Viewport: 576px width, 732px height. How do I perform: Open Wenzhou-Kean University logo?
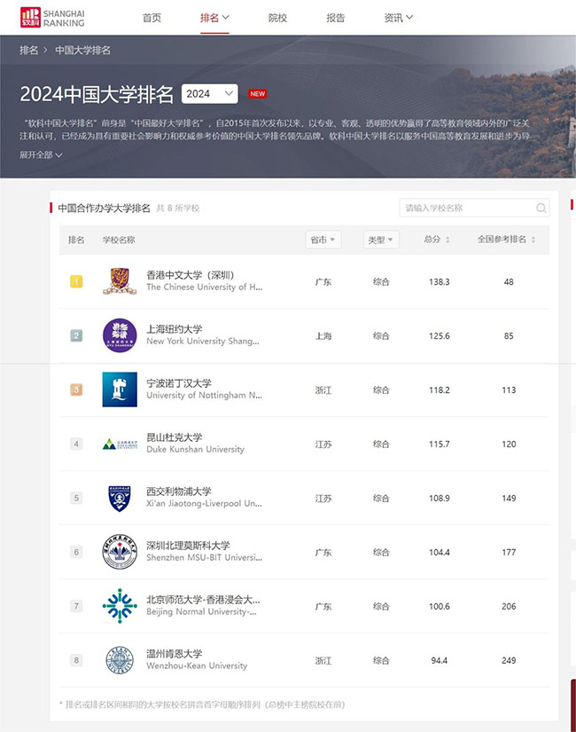coord(120,660)
